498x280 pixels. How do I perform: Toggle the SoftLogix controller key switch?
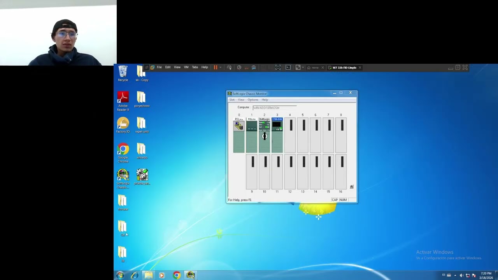(x=265, y=136)
